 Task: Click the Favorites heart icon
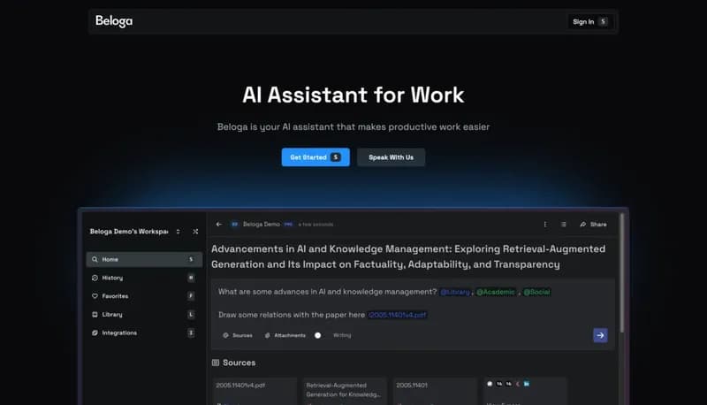tap(95, 296)
